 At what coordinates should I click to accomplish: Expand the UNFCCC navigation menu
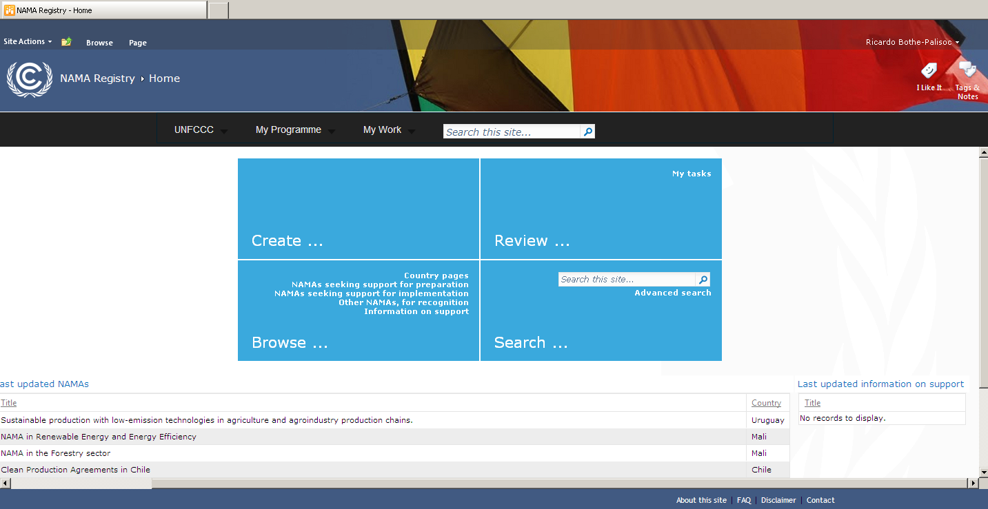point(201,130)
